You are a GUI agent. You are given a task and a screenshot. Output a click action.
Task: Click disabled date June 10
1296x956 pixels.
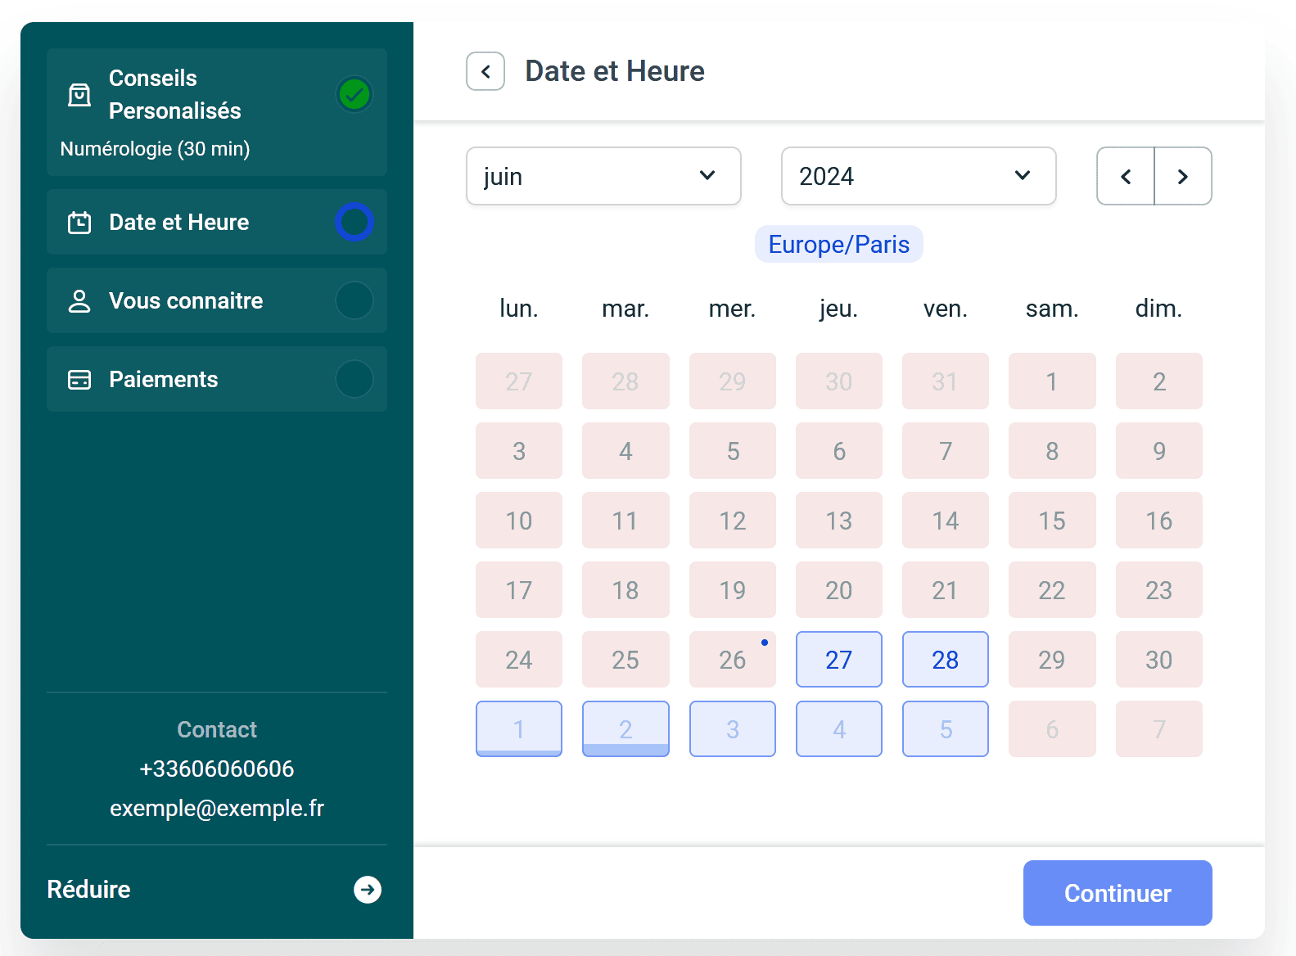click(x=519, y=520)
